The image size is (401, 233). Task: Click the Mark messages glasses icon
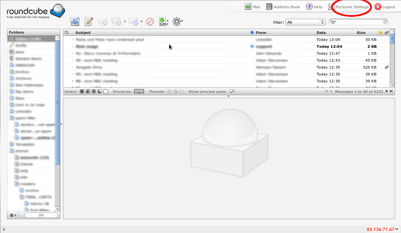point(163,22)
